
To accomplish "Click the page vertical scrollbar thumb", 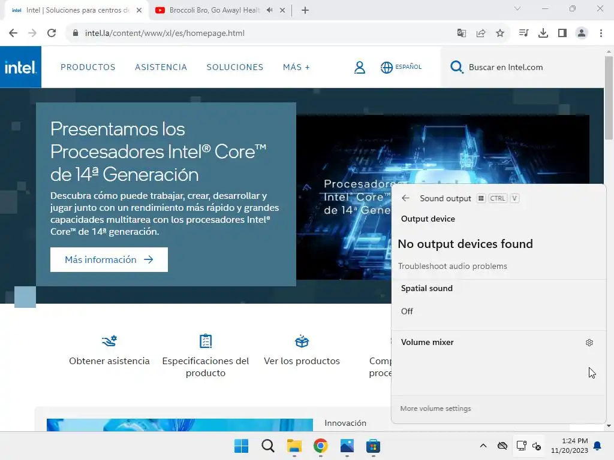I will 609,98.
